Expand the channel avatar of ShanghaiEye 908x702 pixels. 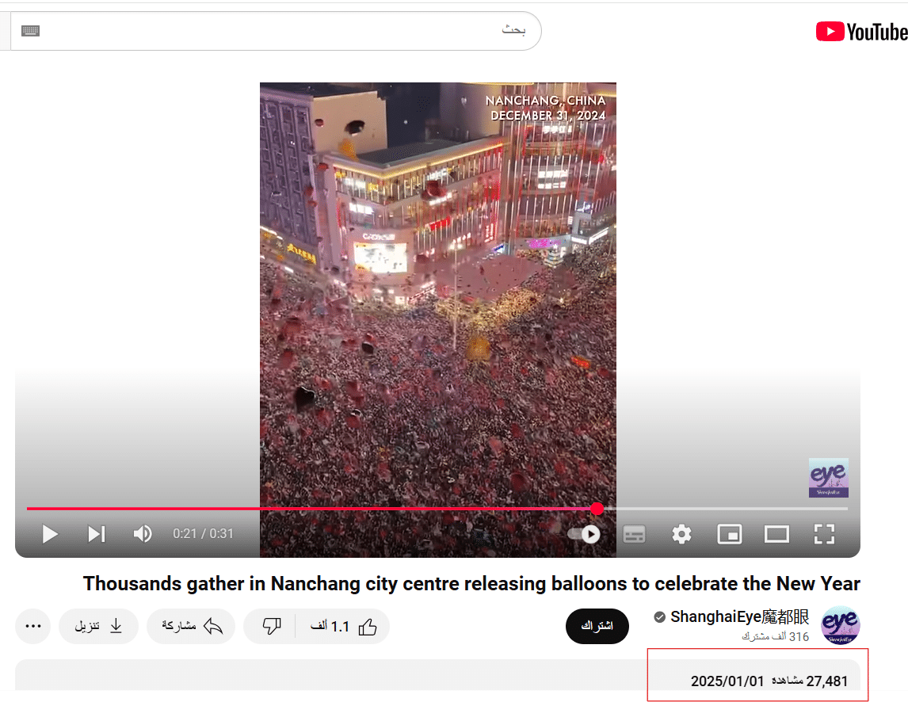tap(840, 625)
